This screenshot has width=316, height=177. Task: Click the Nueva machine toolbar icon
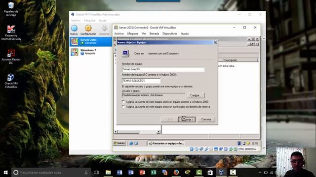pos(74,30)
